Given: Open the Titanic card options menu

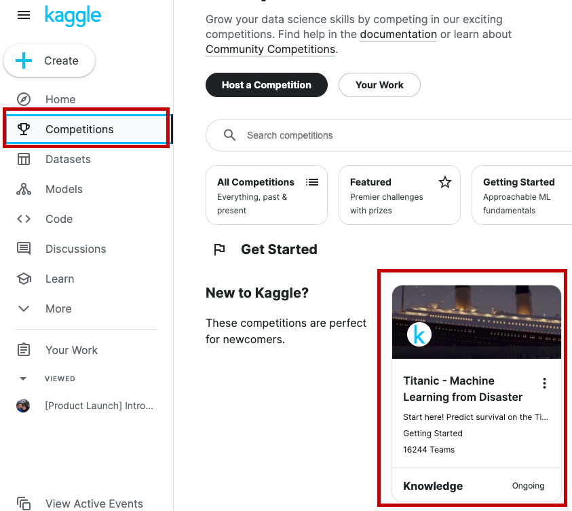Looking at the screenshot, I should 544,383.
